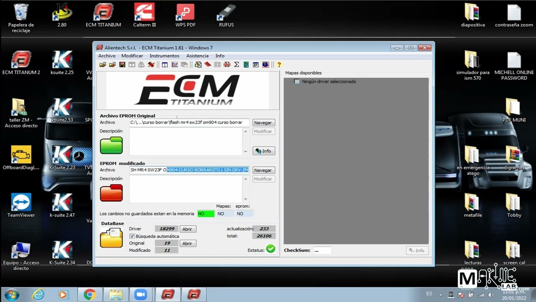Screen dimensions: 536x302
Task: Click the green folder original EPROM icon
Action: [x=111, y=145]
